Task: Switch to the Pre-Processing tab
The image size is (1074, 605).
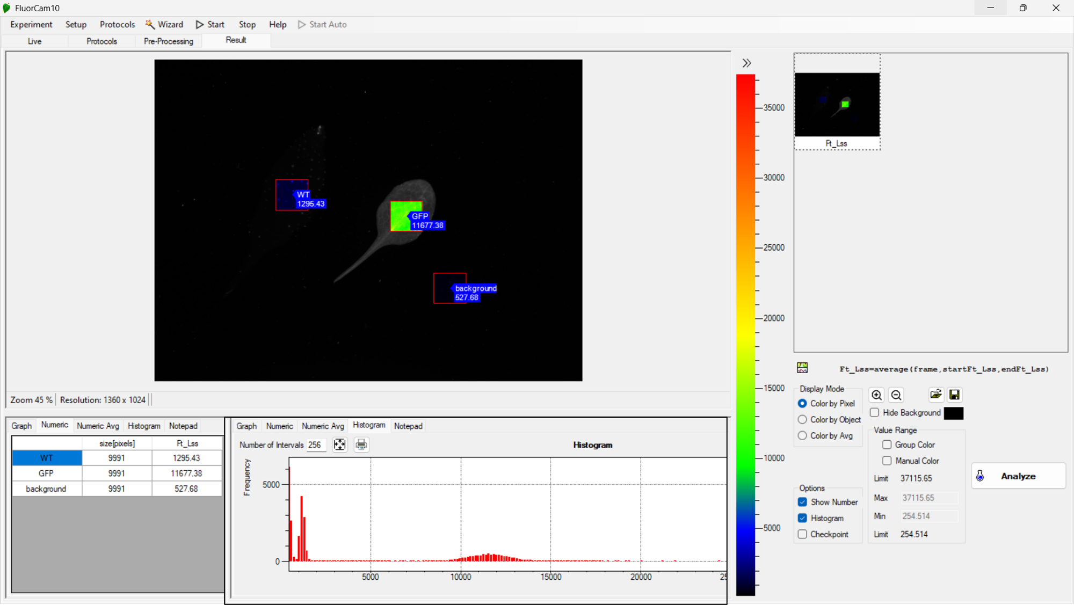Action: (x=168, y=41)
